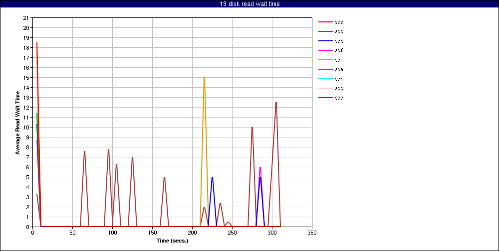Select the sdf legend label
This screenshot has height=251, width=499.
338,50
